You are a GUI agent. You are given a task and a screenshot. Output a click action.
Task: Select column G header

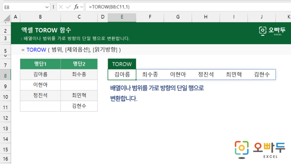coord(178,17)
